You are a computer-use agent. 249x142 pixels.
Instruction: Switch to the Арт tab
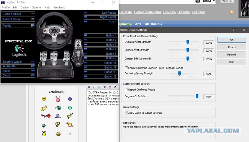(x=138, y=24)
